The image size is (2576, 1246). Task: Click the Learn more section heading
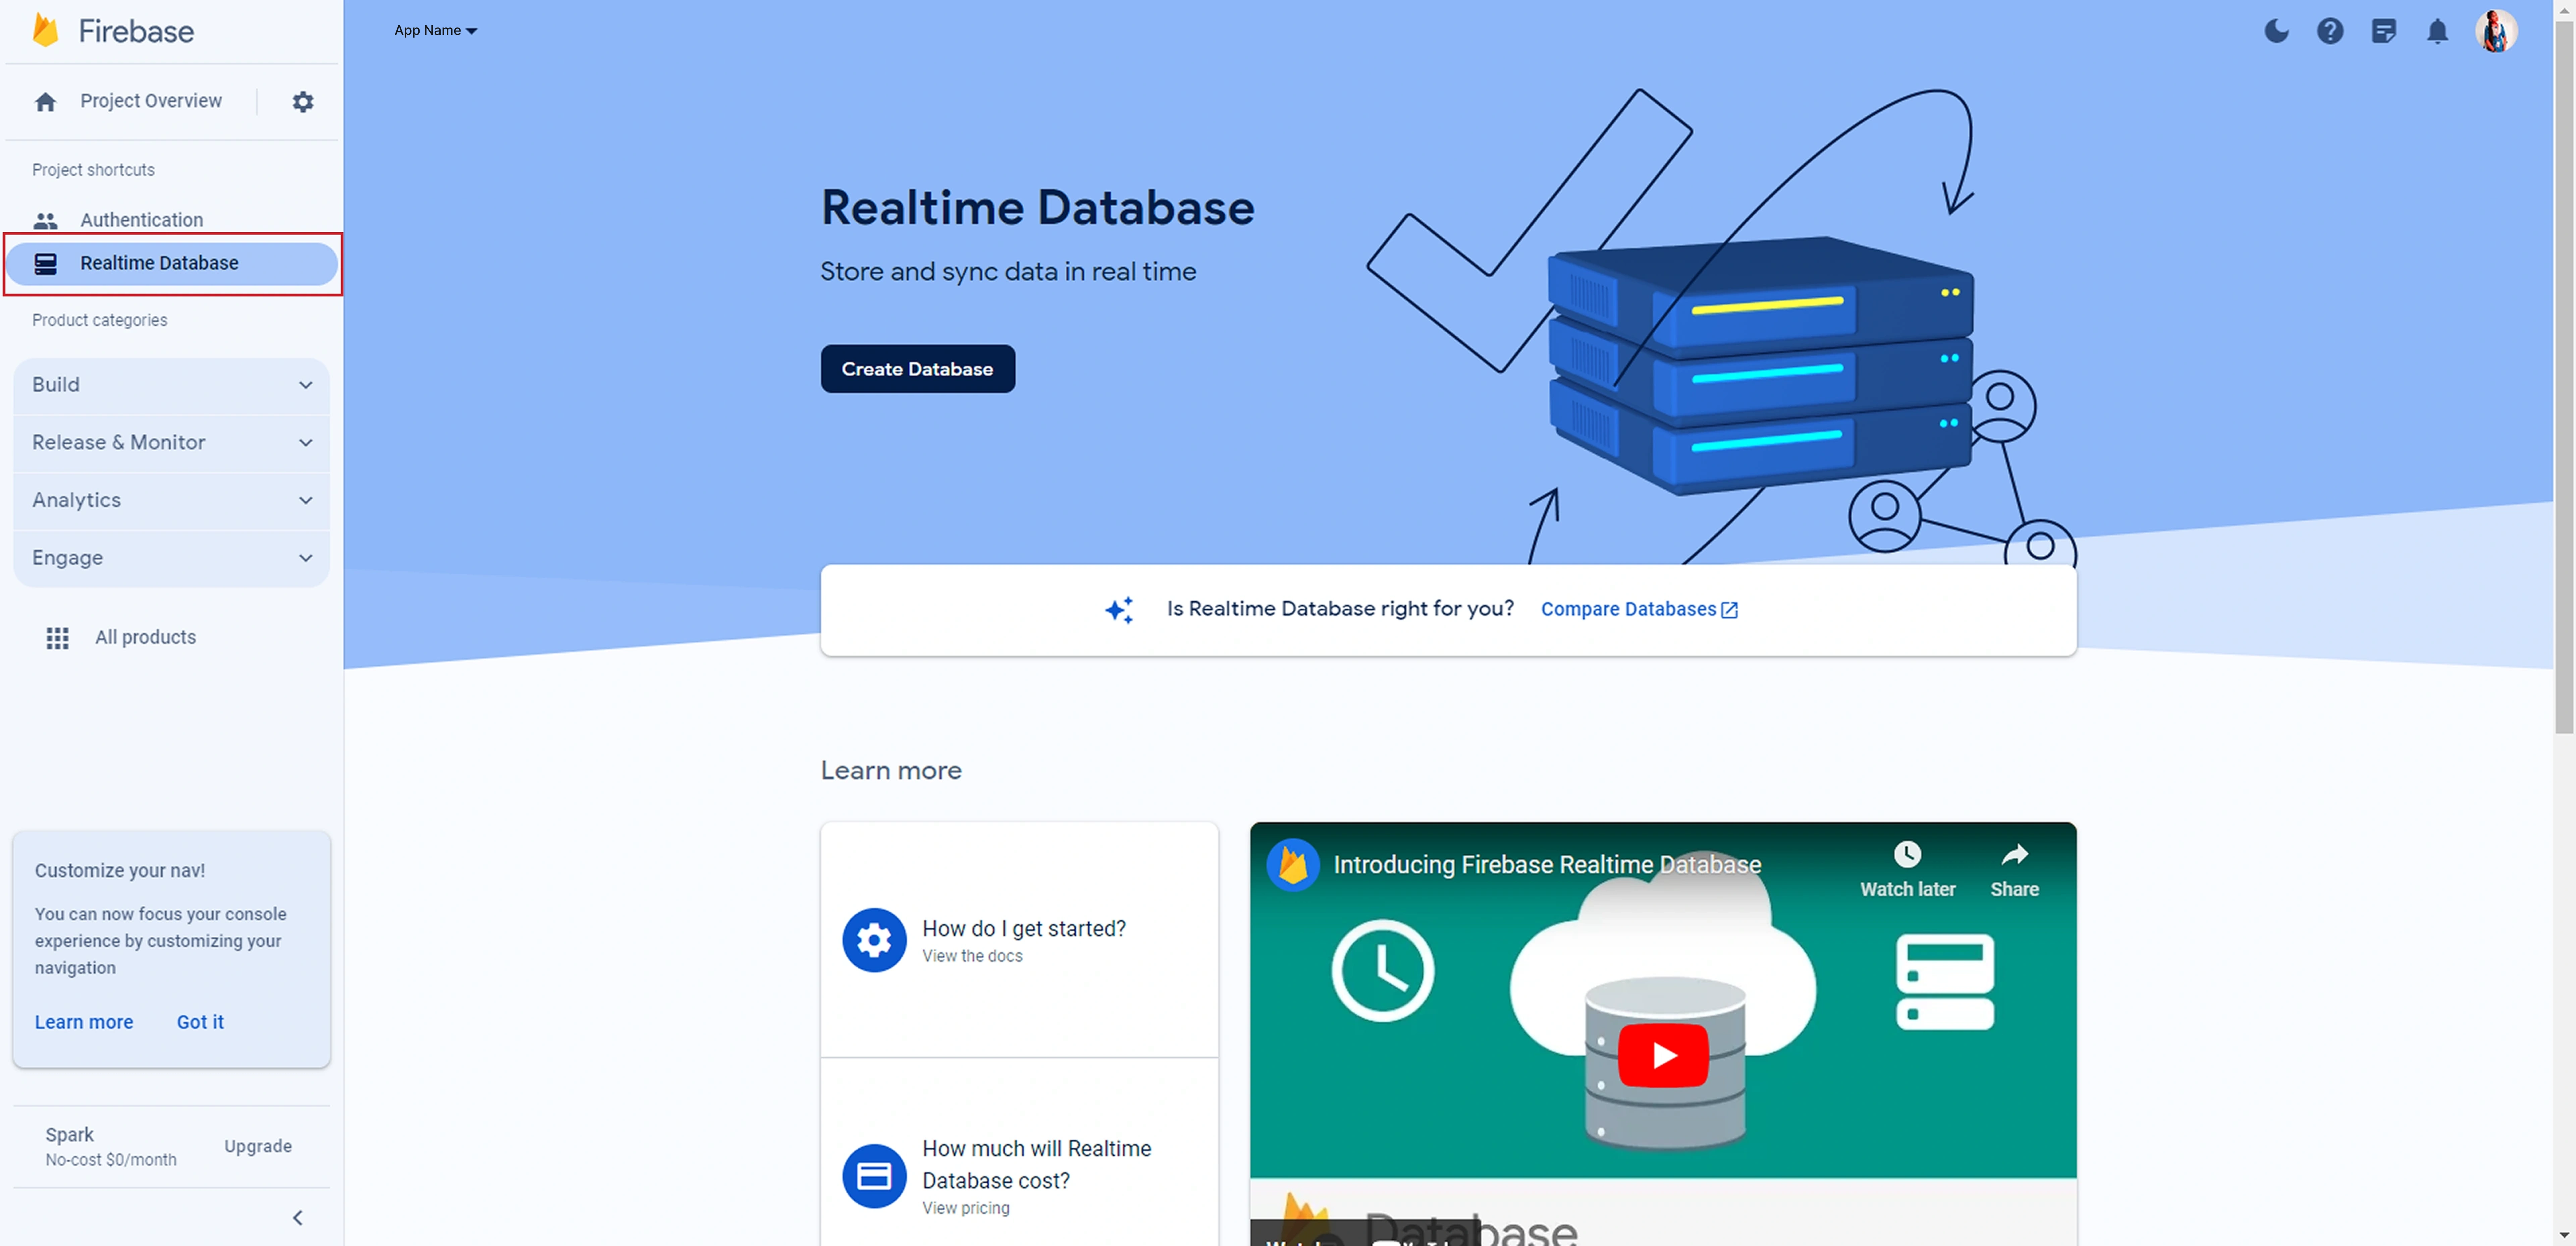pos(891,771)
